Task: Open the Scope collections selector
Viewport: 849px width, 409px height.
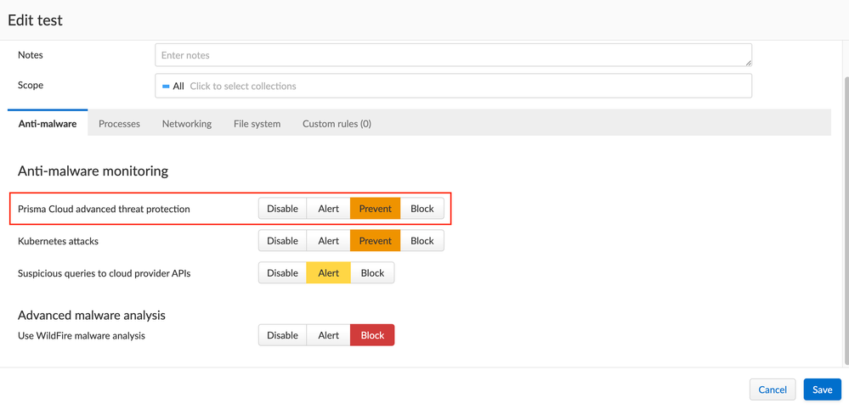Action: pos(467,86)
